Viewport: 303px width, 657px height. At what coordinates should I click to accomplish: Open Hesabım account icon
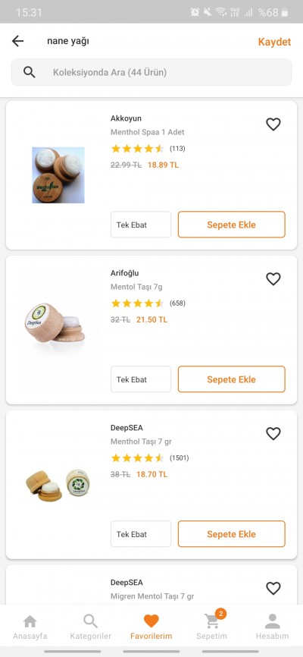coord(273,627)
